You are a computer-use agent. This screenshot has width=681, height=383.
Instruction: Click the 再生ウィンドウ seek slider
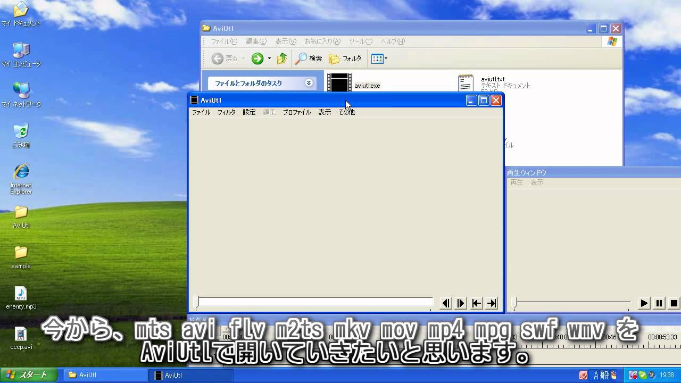(x=572, y=303)
